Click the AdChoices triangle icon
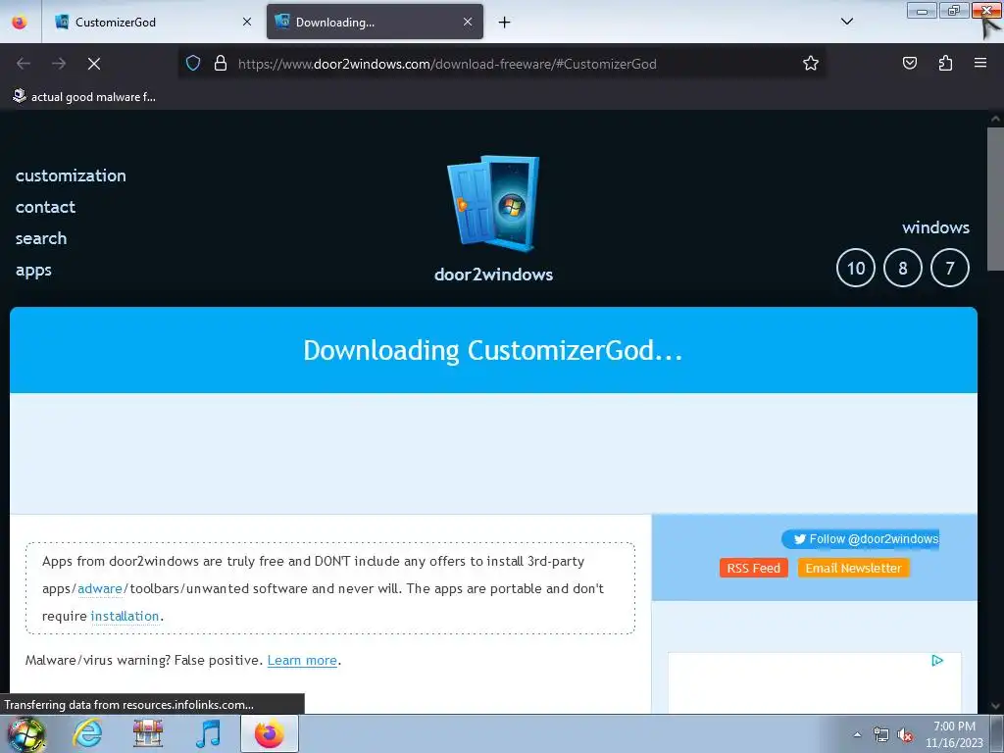Viewport: 1004px width, 753px height. [937, 660]
